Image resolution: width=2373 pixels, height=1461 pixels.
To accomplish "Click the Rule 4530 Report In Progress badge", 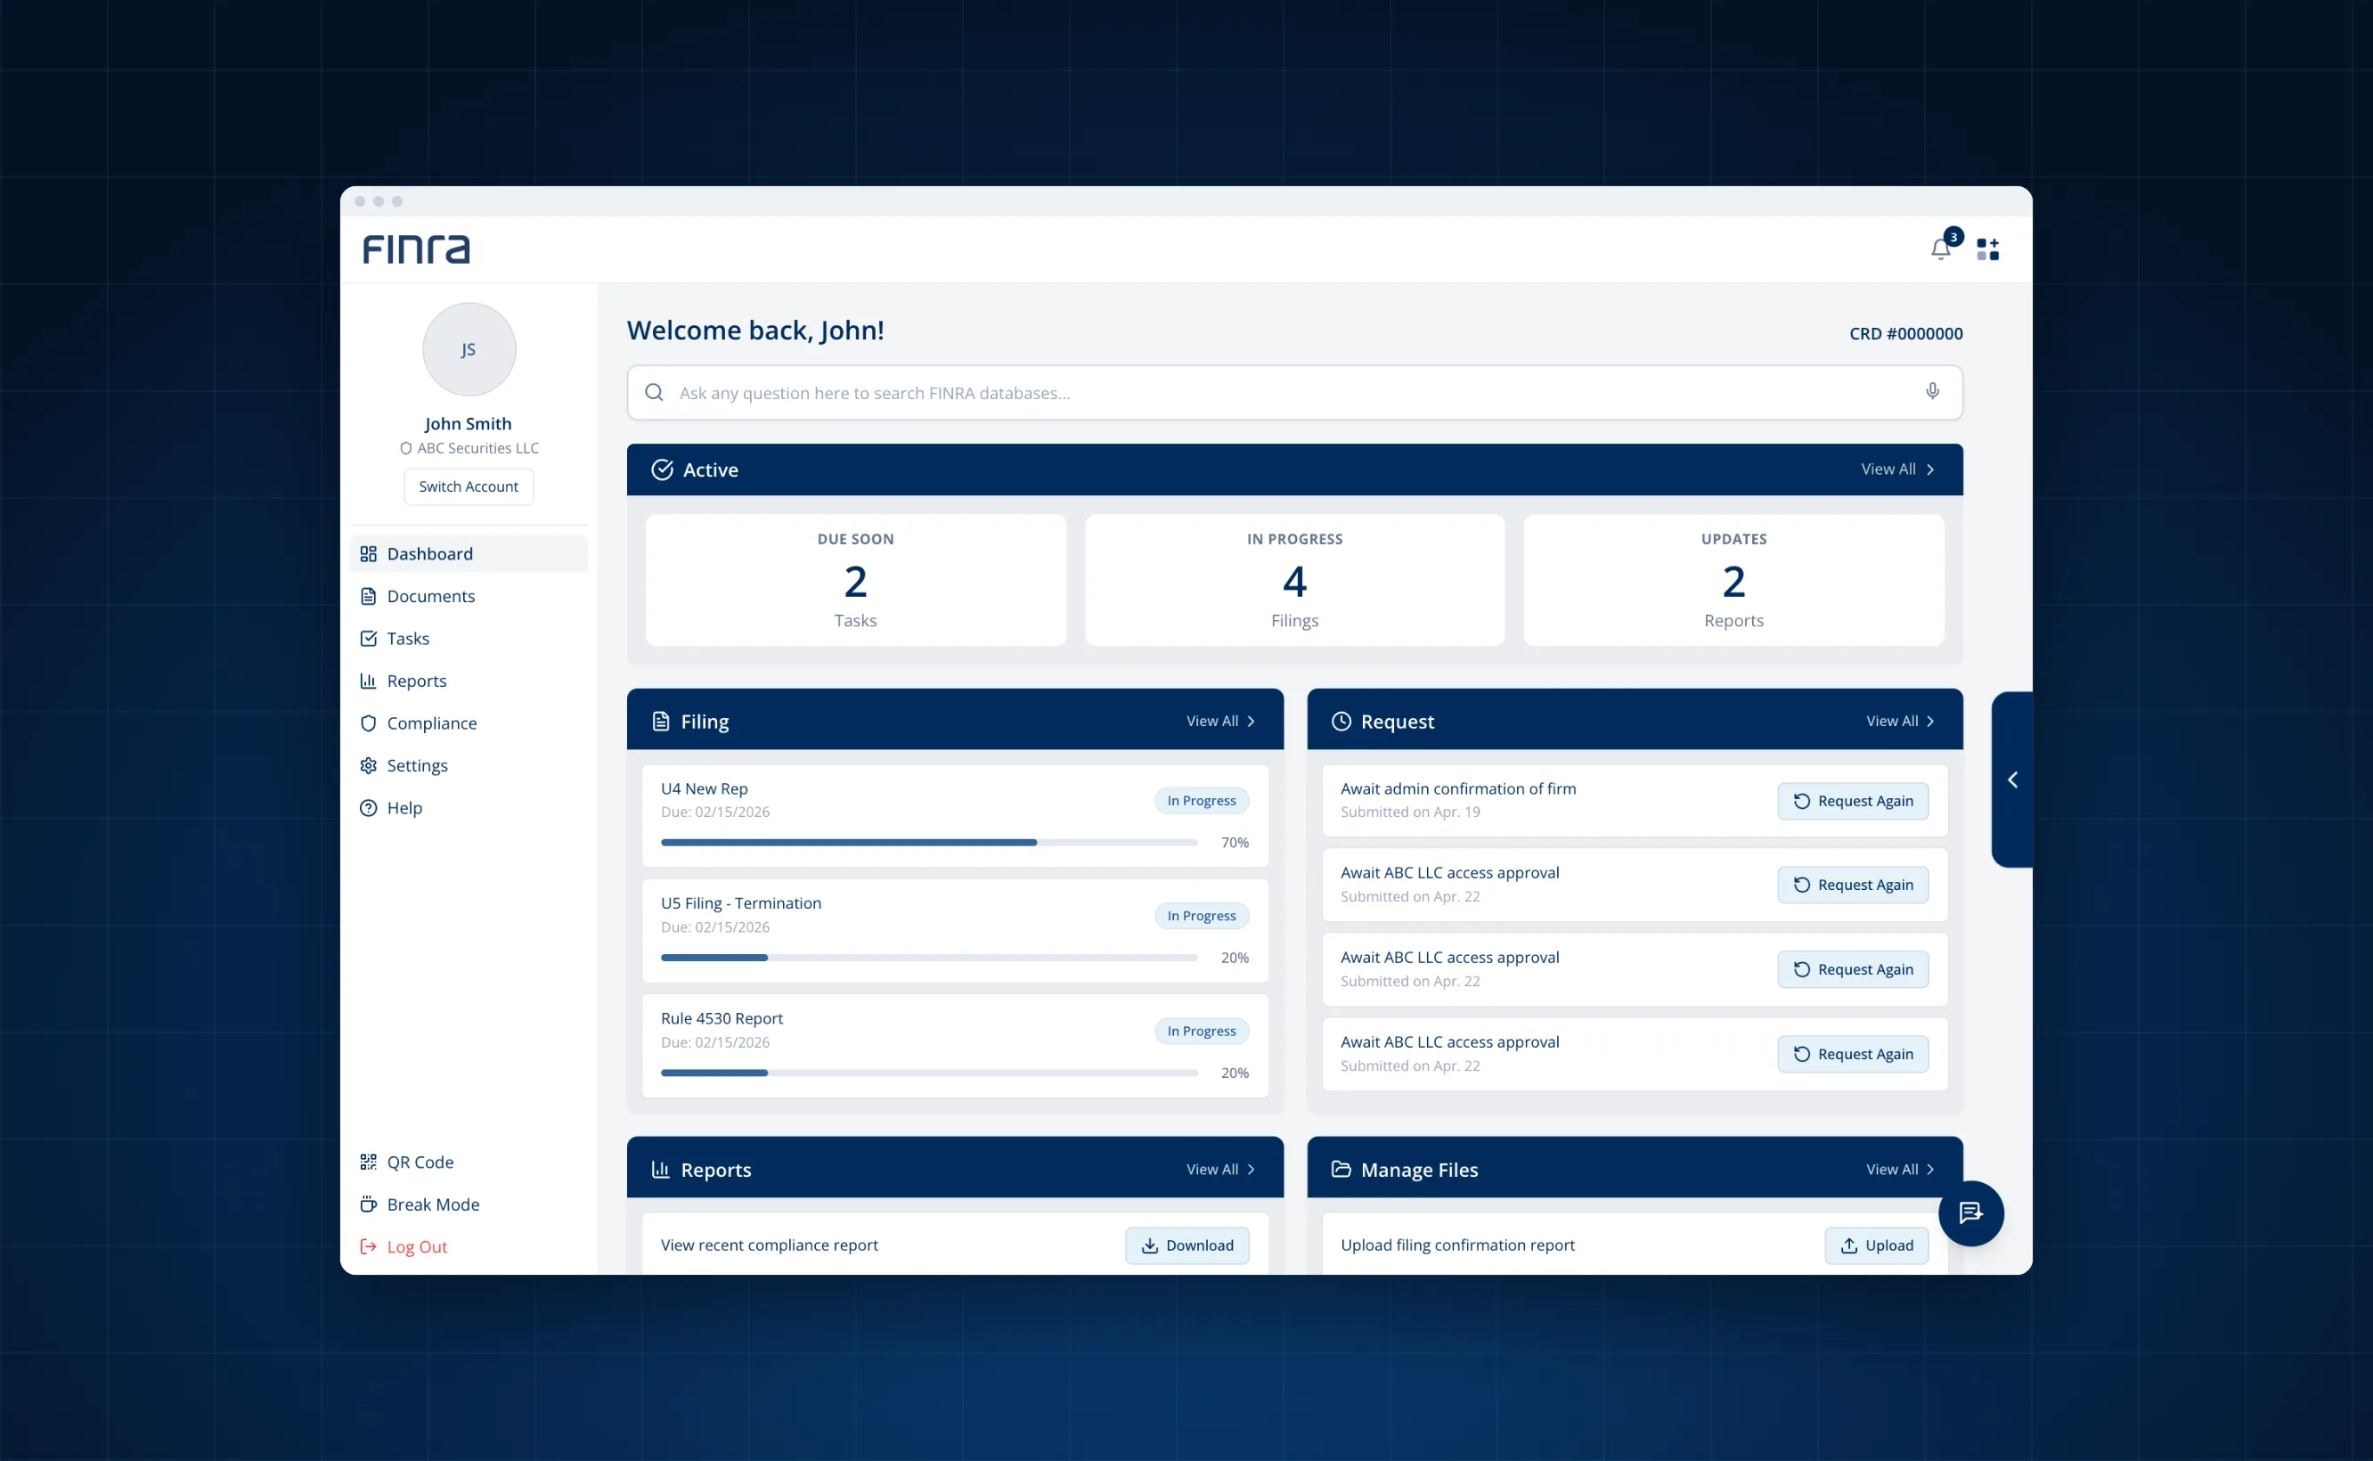I will click(x=1201, y=1031).
